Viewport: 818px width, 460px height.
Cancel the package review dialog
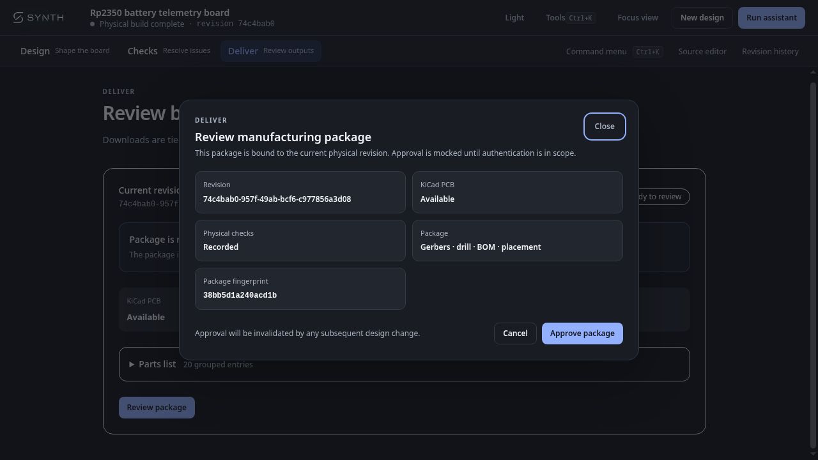coord(515,333)
